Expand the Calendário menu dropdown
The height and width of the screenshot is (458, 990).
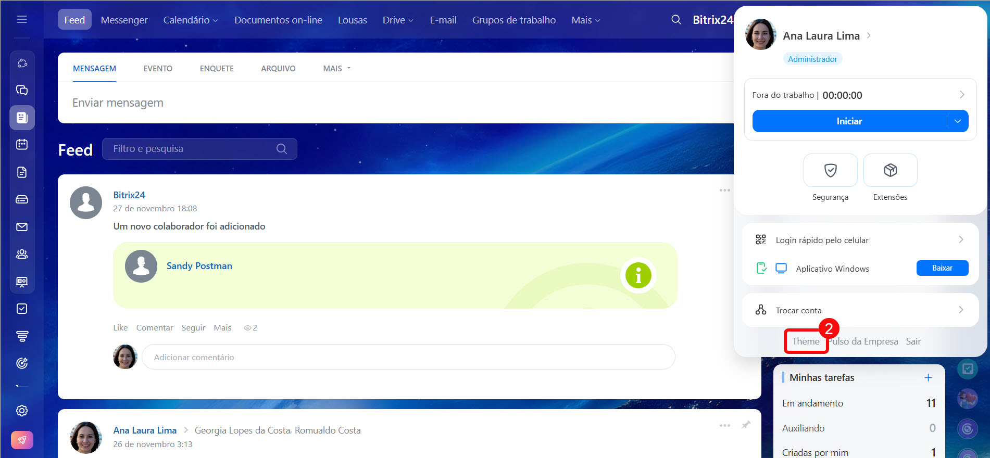click(x=191, y=20)
